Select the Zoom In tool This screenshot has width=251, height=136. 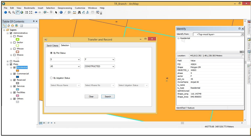(x=10, y=12)
